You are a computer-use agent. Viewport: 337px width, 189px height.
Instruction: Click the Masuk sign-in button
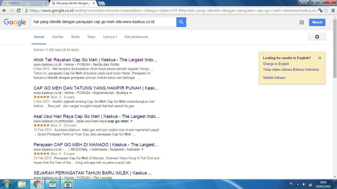(317, 22)
